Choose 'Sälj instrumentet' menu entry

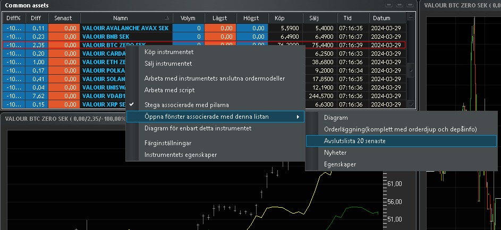[168, 64]
